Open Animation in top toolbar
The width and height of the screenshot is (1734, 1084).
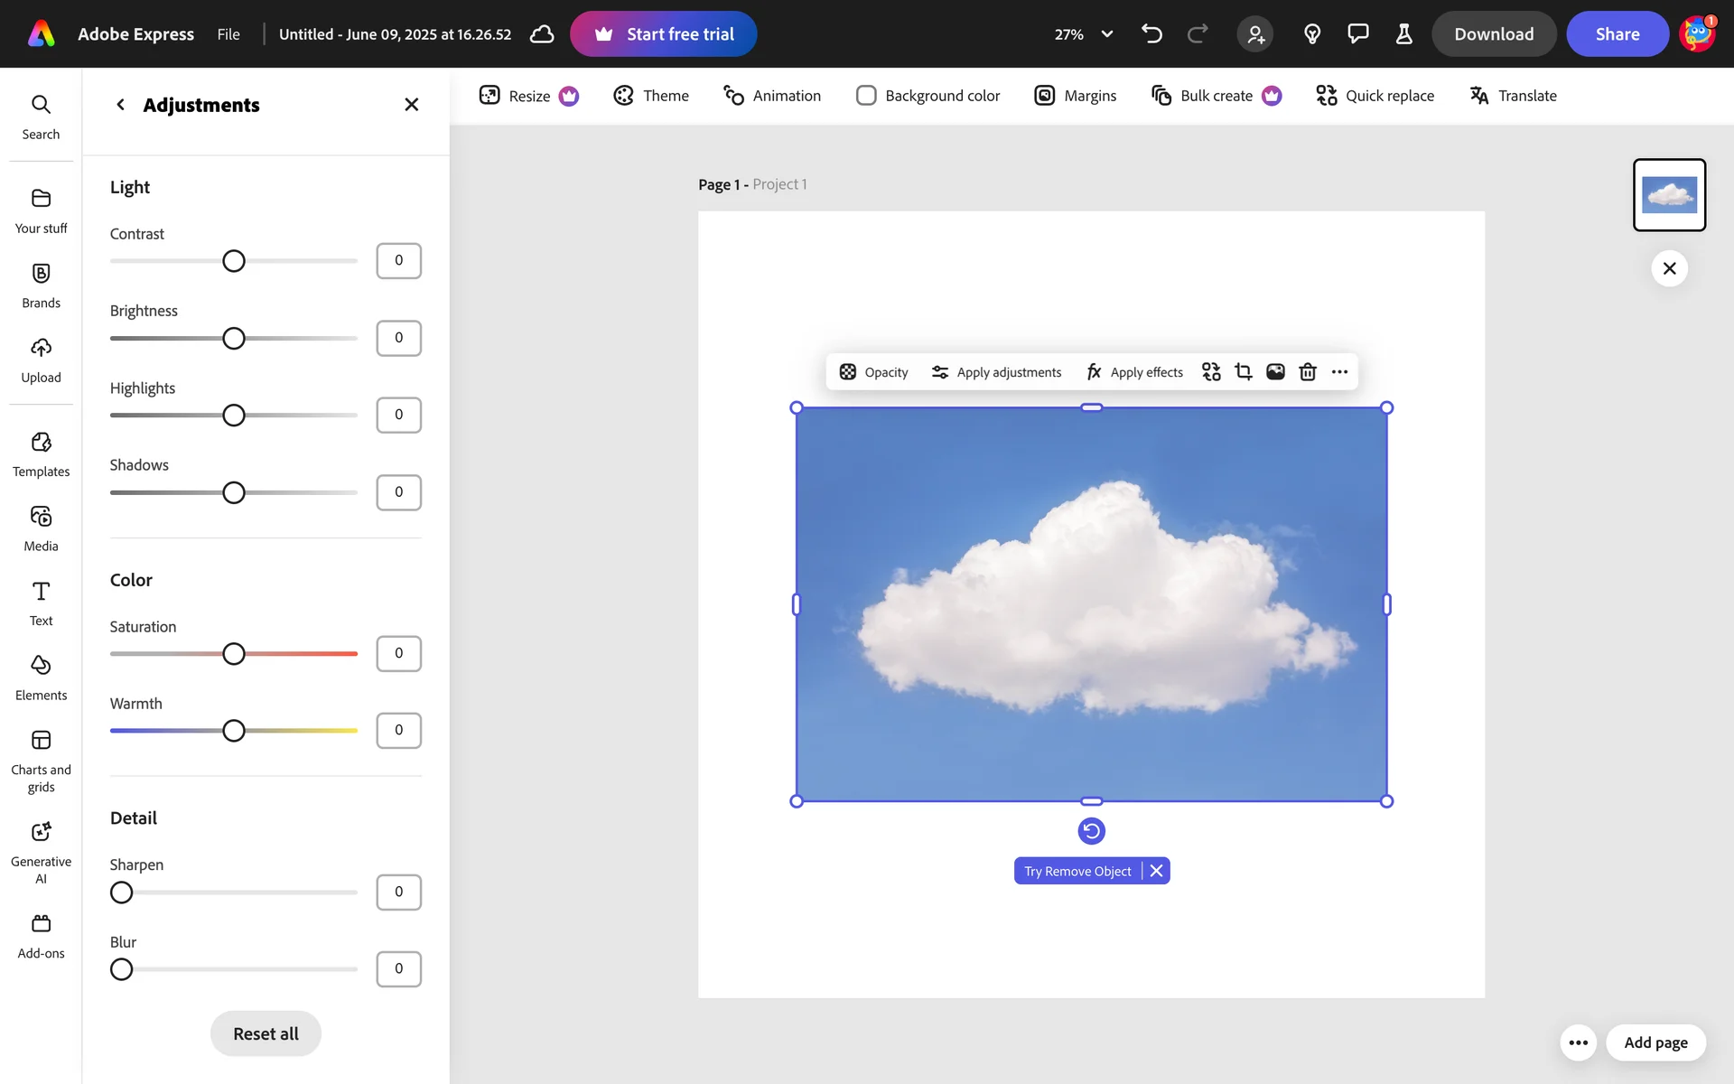(772, 96)
